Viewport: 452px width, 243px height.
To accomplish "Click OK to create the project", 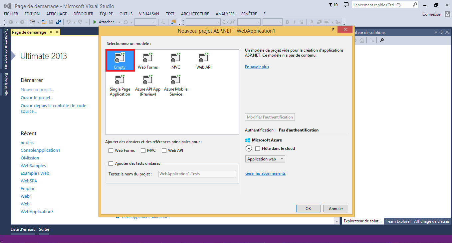I will (308, 208).
